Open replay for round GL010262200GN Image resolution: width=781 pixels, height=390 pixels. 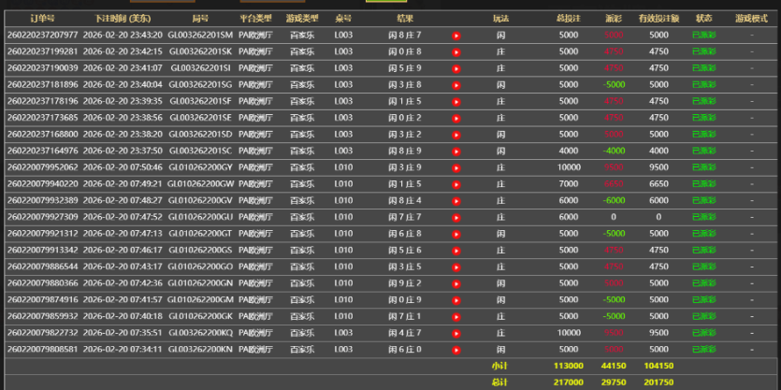point(456,283)
